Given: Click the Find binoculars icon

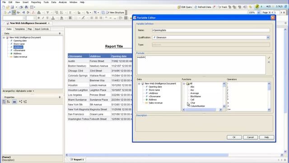Looking at the screenshot, I should click(x=26, y=7).
